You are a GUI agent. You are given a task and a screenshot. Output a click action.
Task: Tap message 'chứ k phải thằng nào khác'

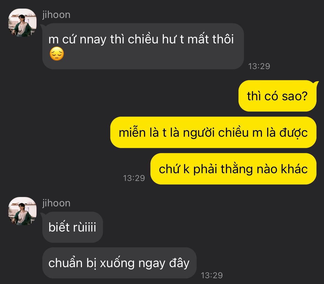click(233, 169)
